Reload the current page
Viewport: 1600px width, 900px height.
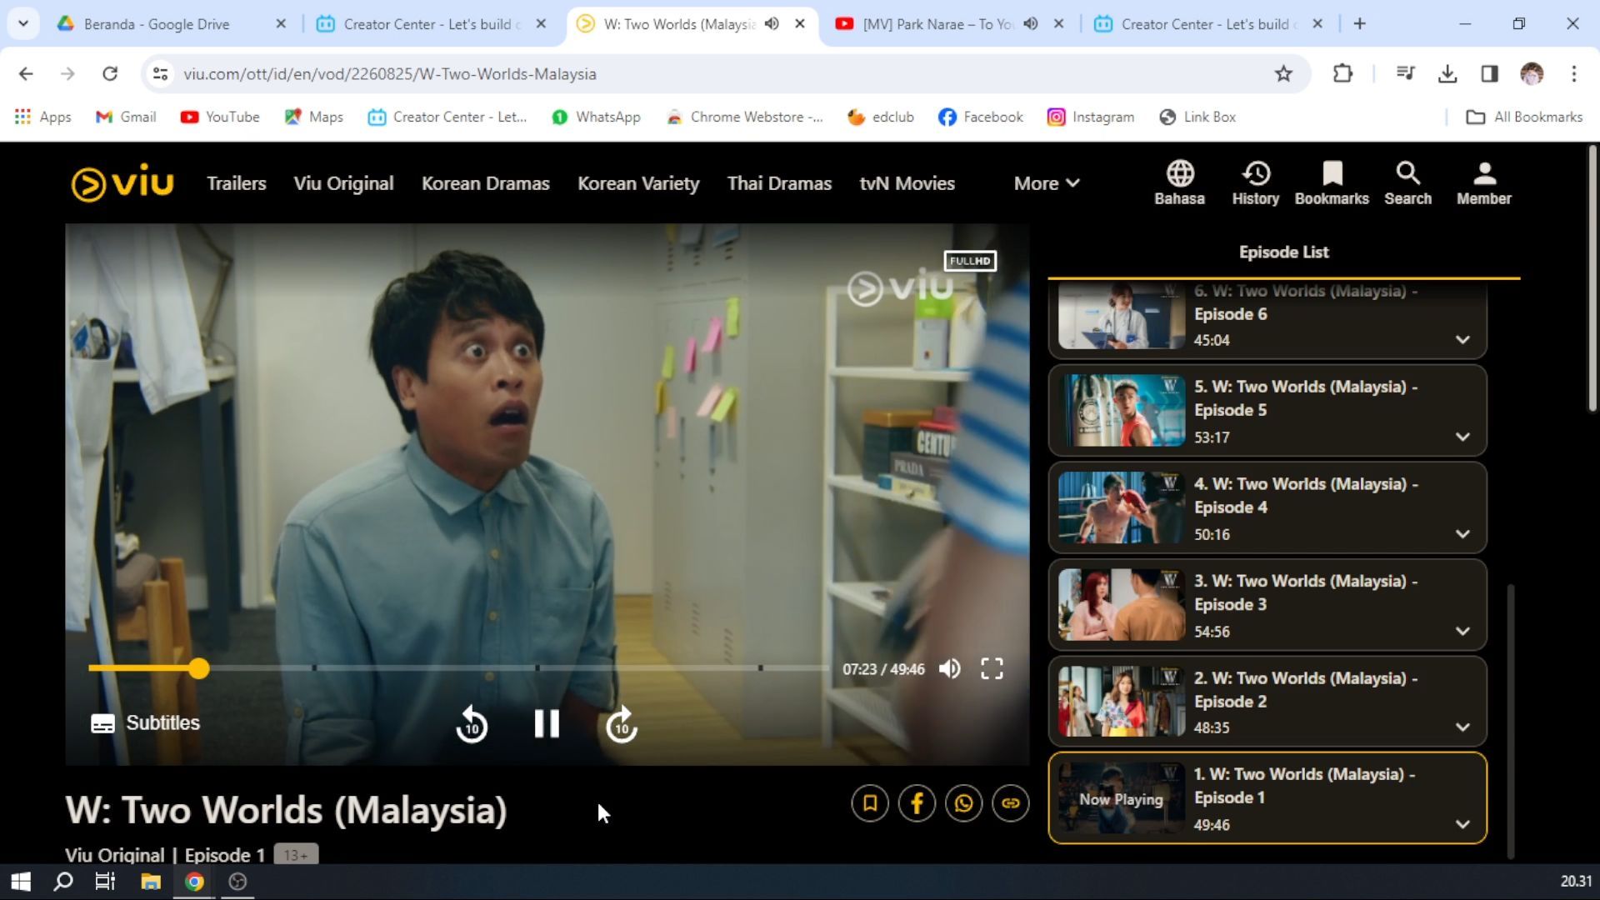click(x=110, y=74)
